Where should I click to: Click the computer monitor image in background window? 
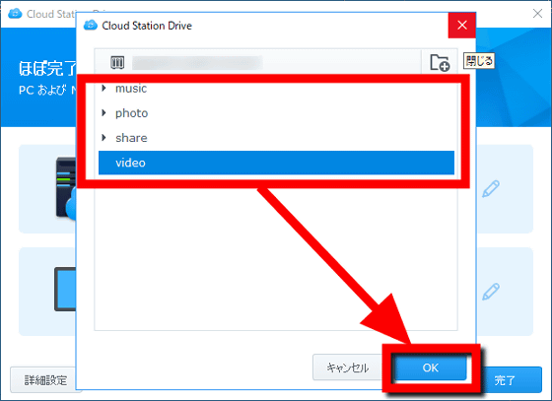click(65, 289)
